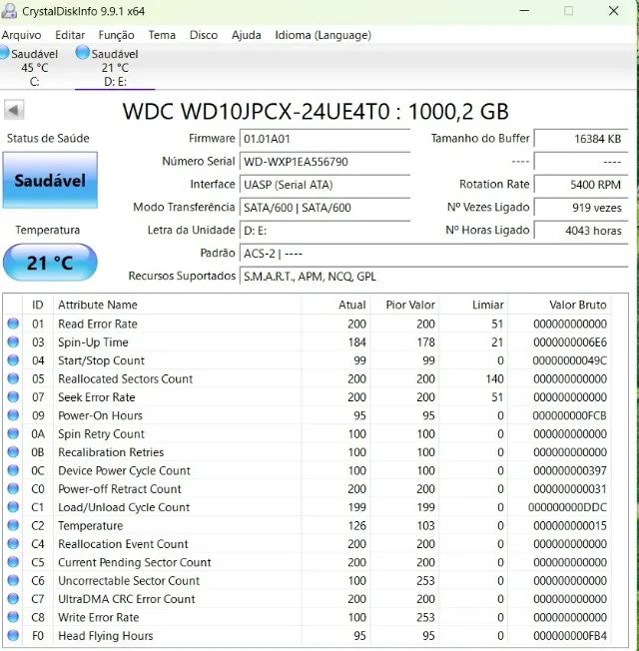Click the Padrão field ACS-2
Viewport: 639px width, 651px height.
433,254
